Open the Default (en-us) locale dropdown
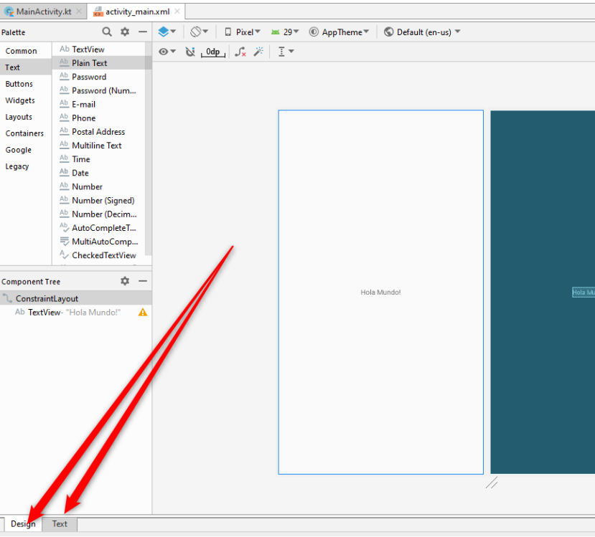Viewport: 595px width, 537px height. pyautogui.click(x=422, y=32)
